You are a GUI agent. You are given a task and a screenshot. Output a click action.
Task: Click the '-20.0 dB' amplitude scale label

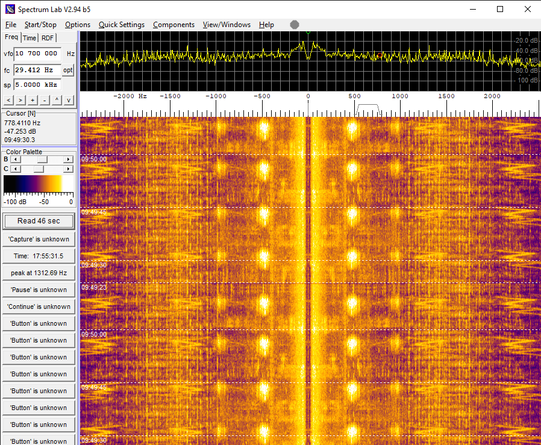pos(526,40)
